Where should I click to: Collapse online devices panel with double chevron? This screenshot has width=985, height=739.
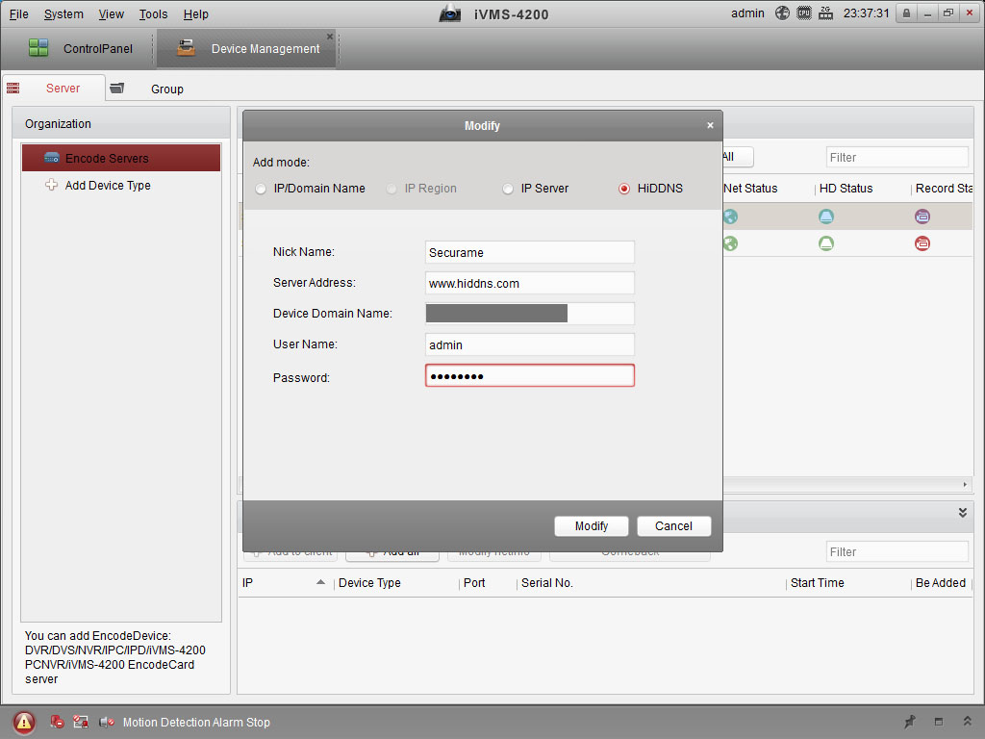coord(962,513)
